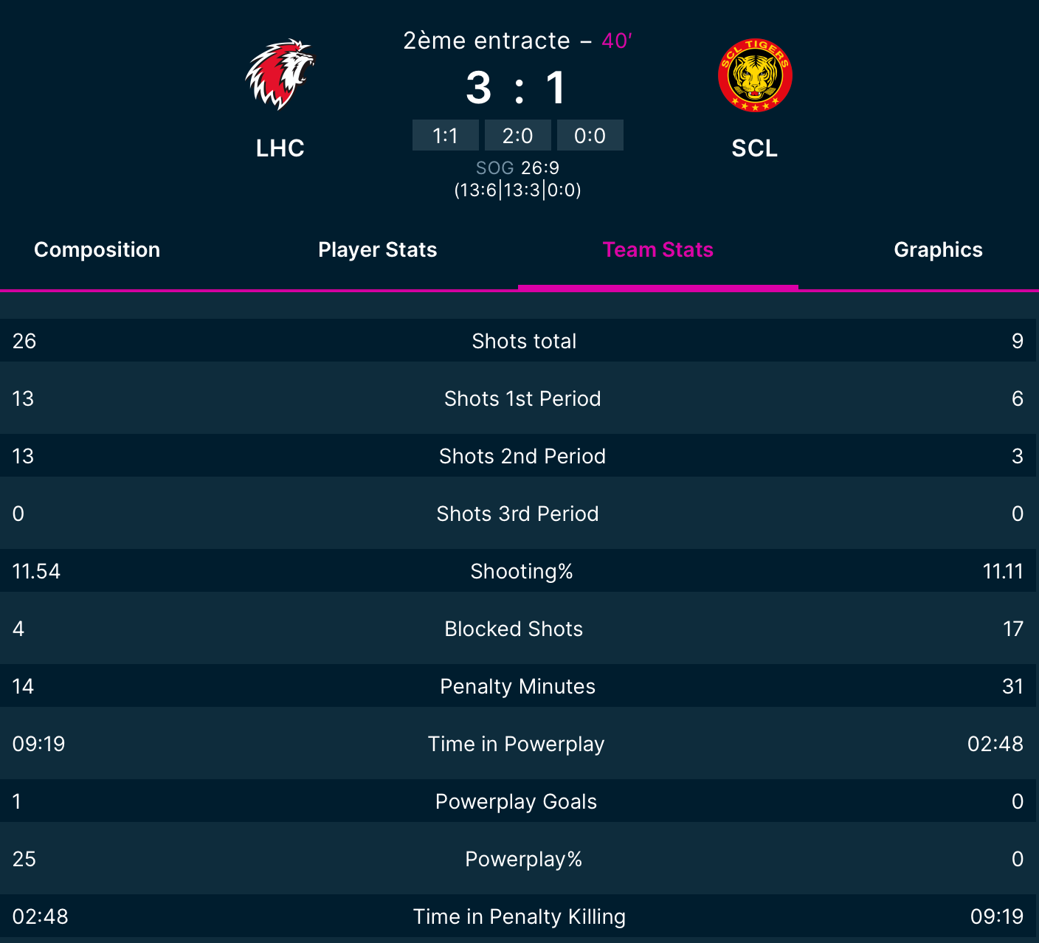Click the SCL team name
This screenshot has width=1039, height=943.
click(x=755, y=148)
